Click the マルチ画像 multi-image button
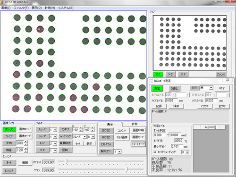The image size is (236, 177). tap(122, 137)
